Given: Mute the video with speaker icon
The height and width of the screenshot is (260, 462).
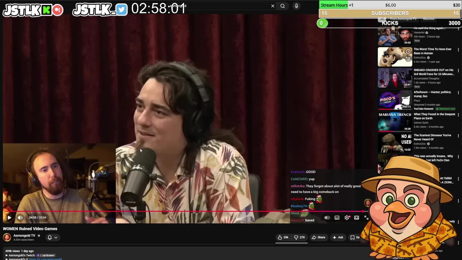Looking at the screenshot, I should coord(20,217).
